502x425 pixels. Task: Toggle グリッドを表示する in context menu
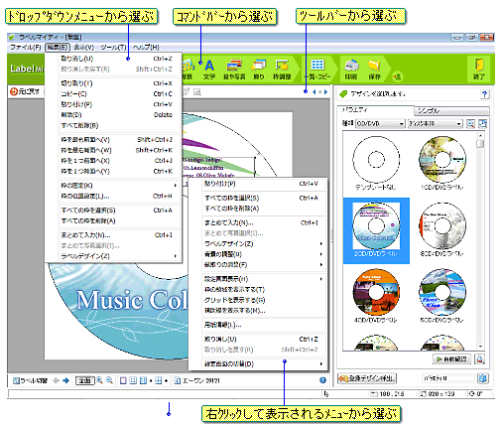(234, 300)
